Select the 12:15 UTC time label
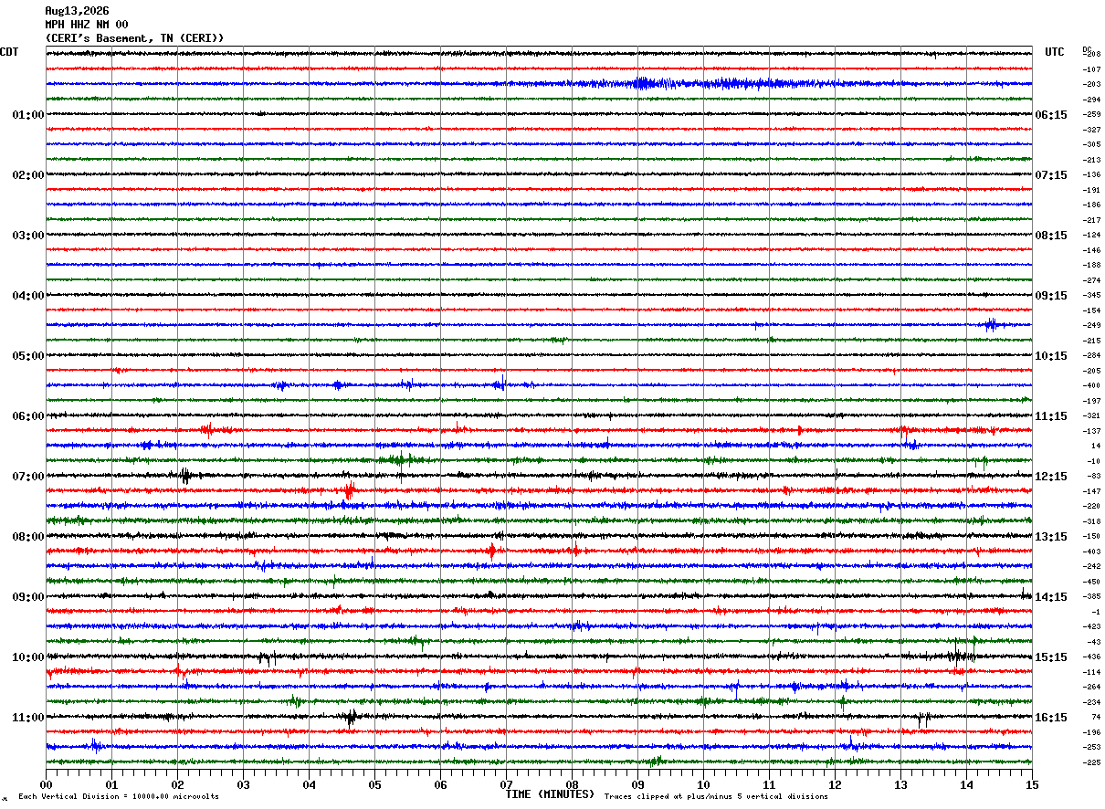Image resolution: width=1105 pixels, height=809 pixels. pos(1051,477)
